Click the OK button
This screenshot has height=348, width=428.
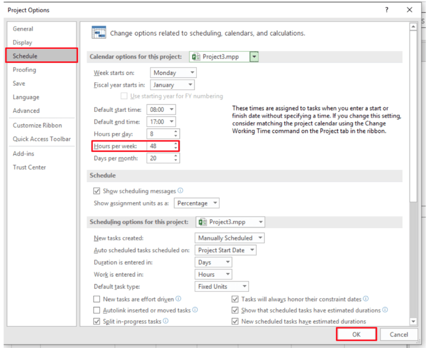pos(356,335)
